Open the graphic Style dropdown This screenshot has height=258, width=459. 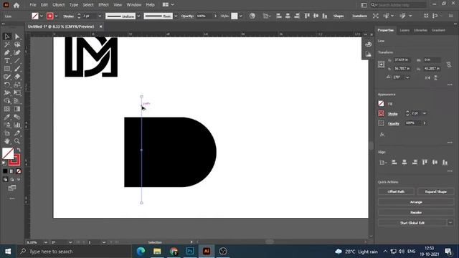click(240, 16)
